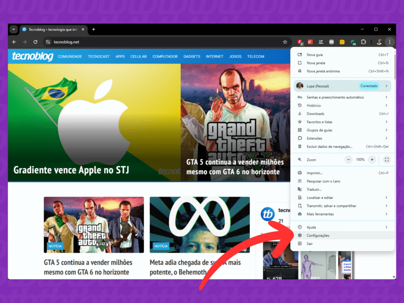Open 'Meta adia chegada' article headline

pyautogui.click(x=195, y=267)
